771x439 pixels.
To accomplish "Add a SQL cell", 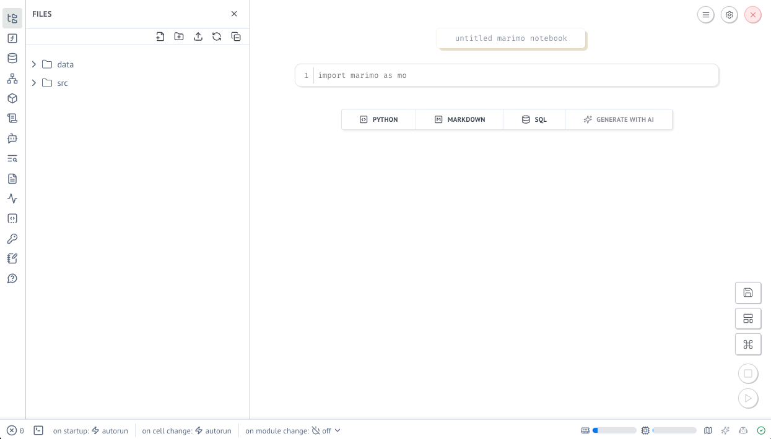I will click(534, 119).
